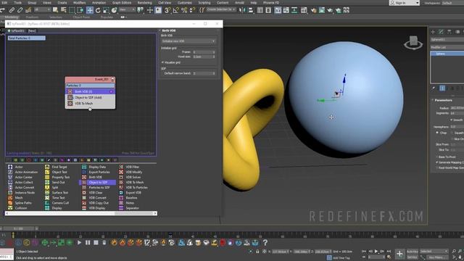Toggle the Angle Snap icon
This screenshot has height=261, width=464.
(x=175, y=10)
